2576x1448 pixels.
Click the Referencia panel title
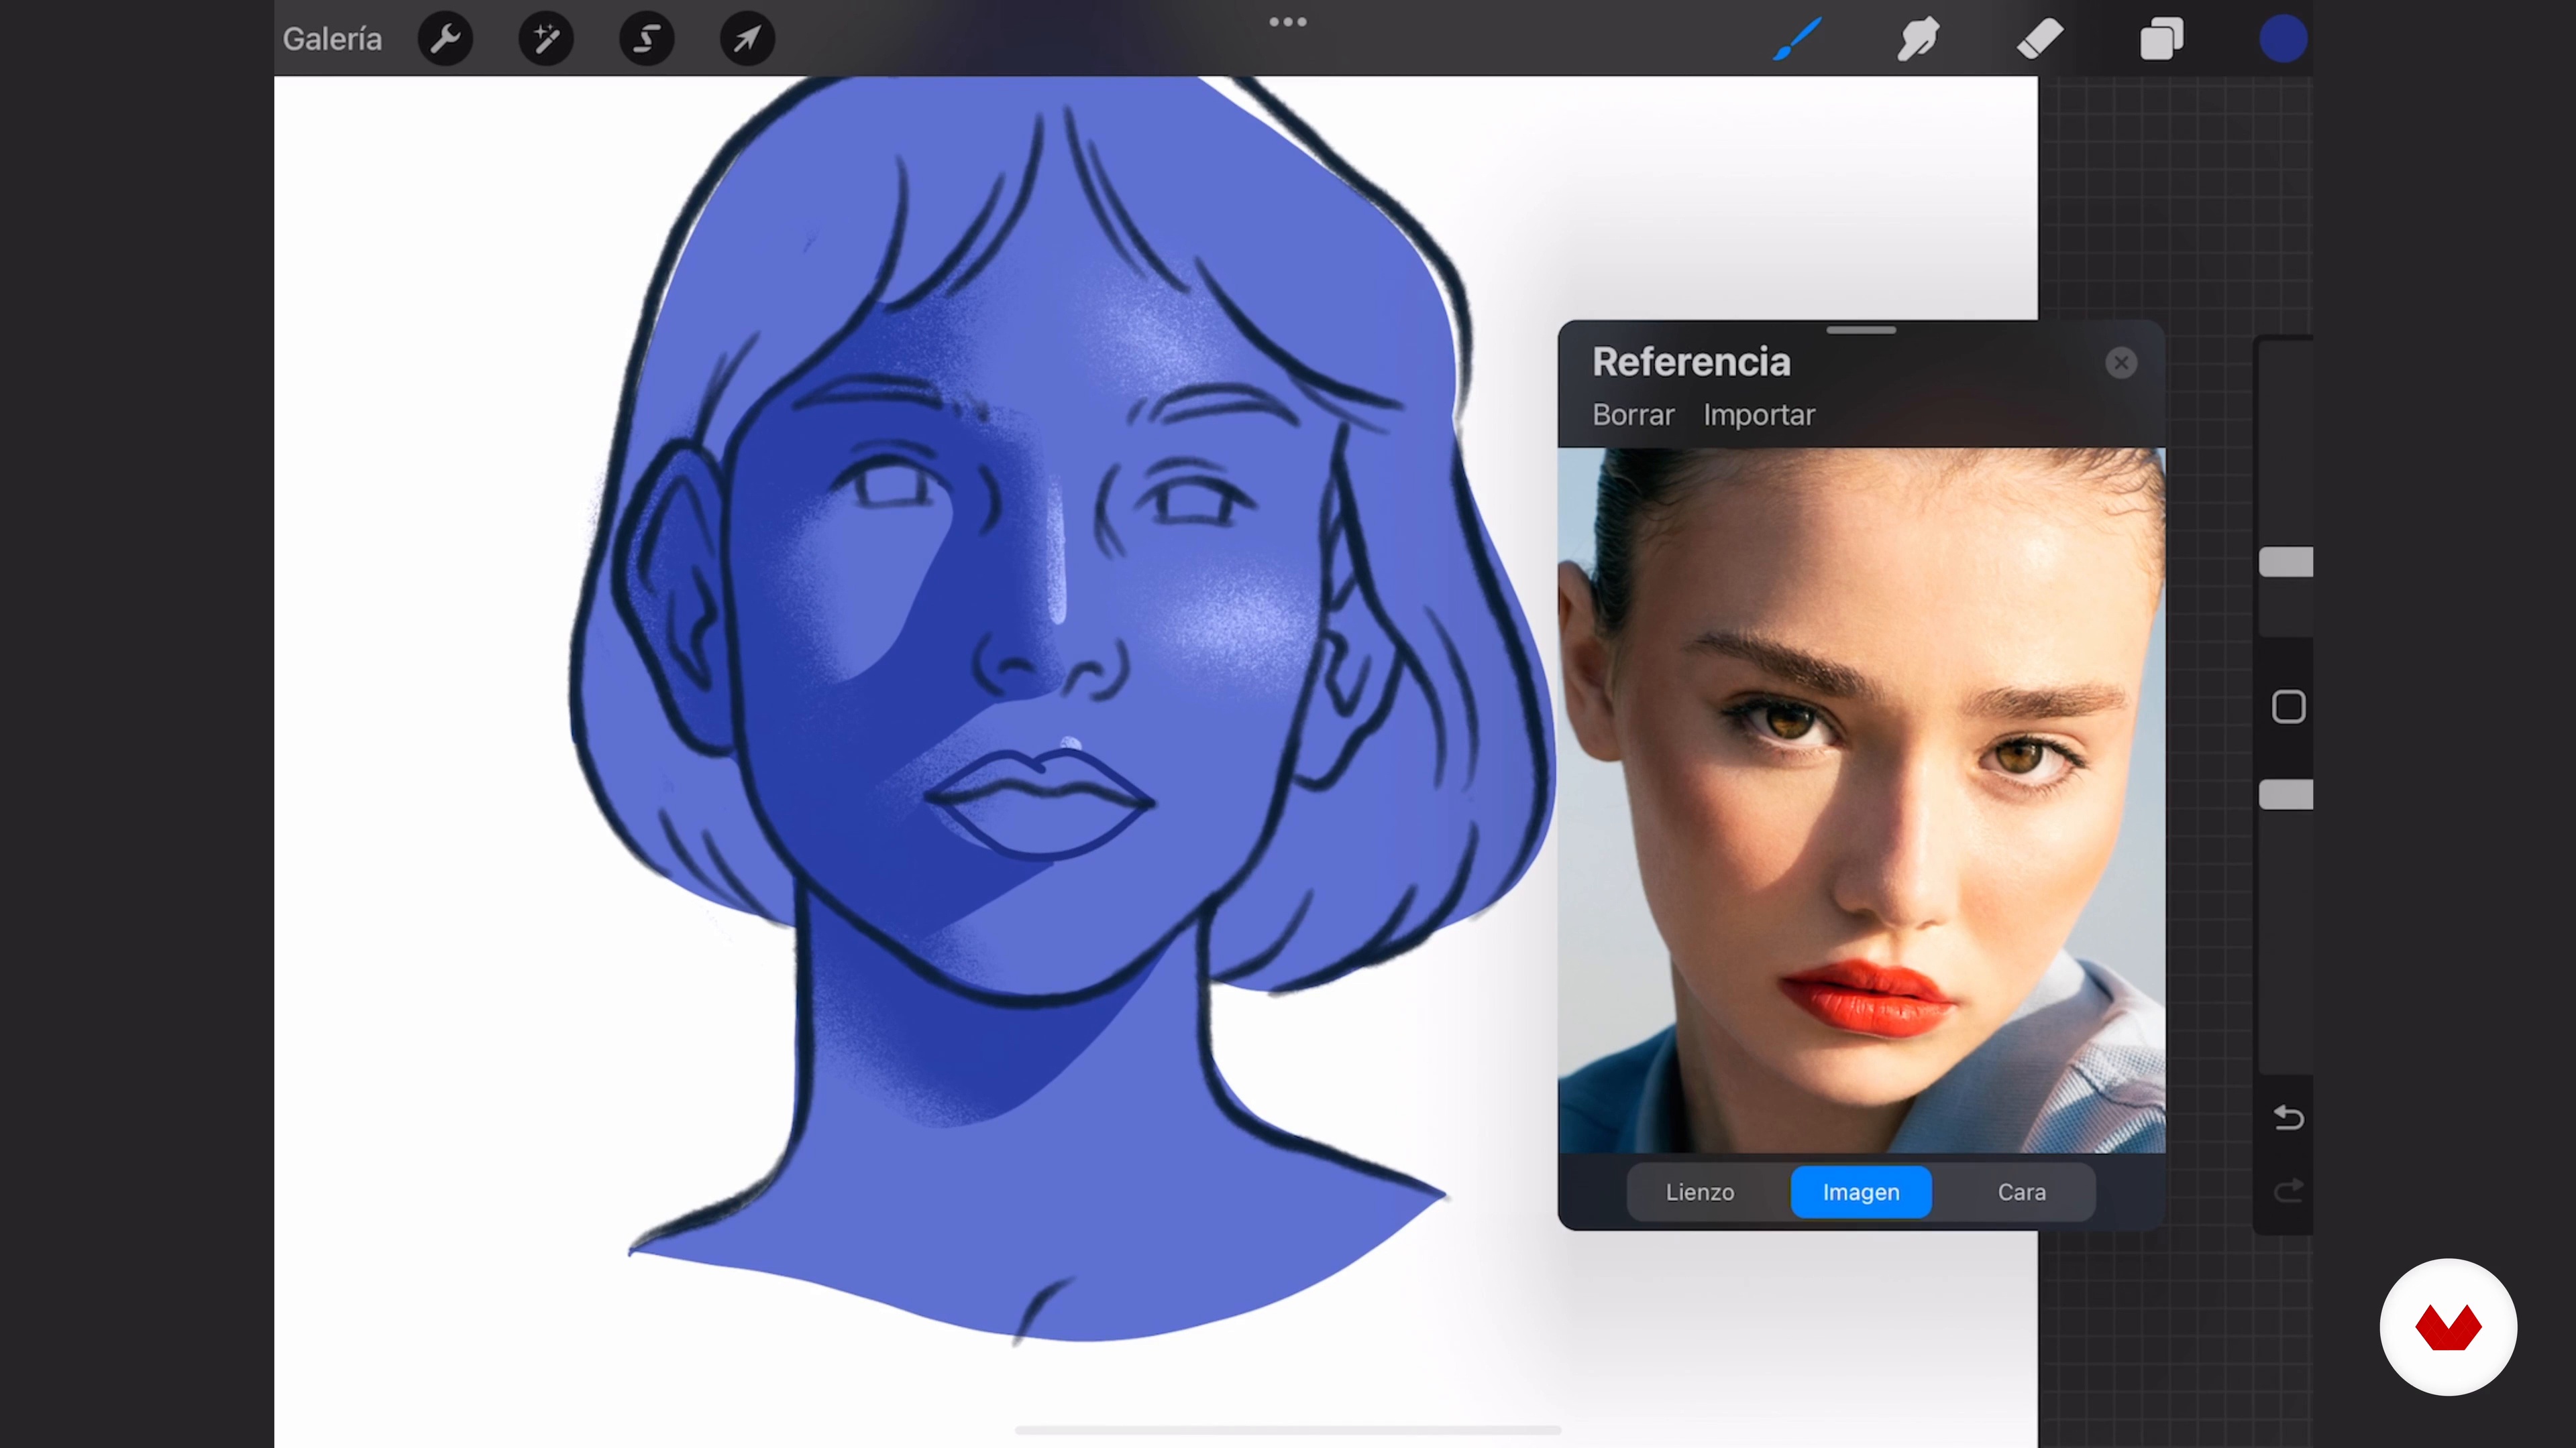point(1691,362)
